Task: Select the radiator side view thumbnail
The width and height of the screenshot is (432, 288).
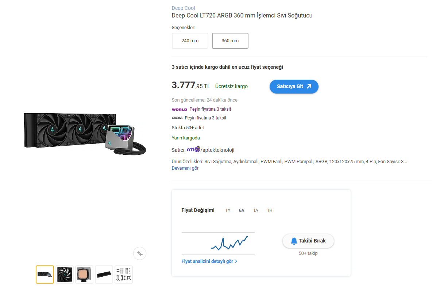Action: click(x=104, y=274)
